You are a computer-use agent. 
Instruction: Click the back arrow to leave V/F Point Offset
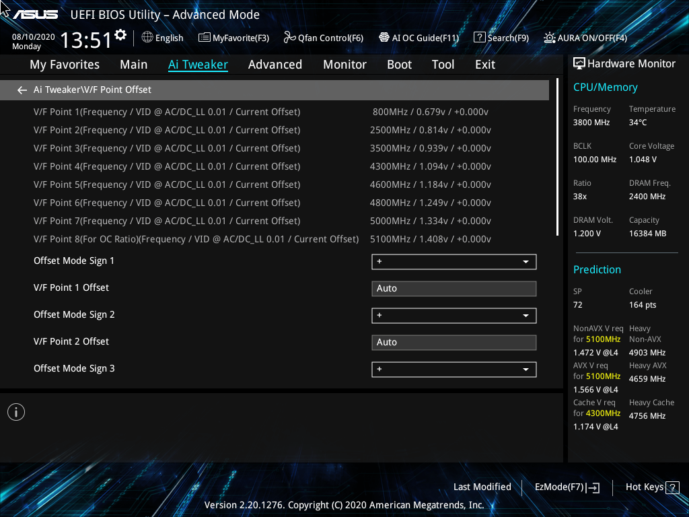pos(22,89)
